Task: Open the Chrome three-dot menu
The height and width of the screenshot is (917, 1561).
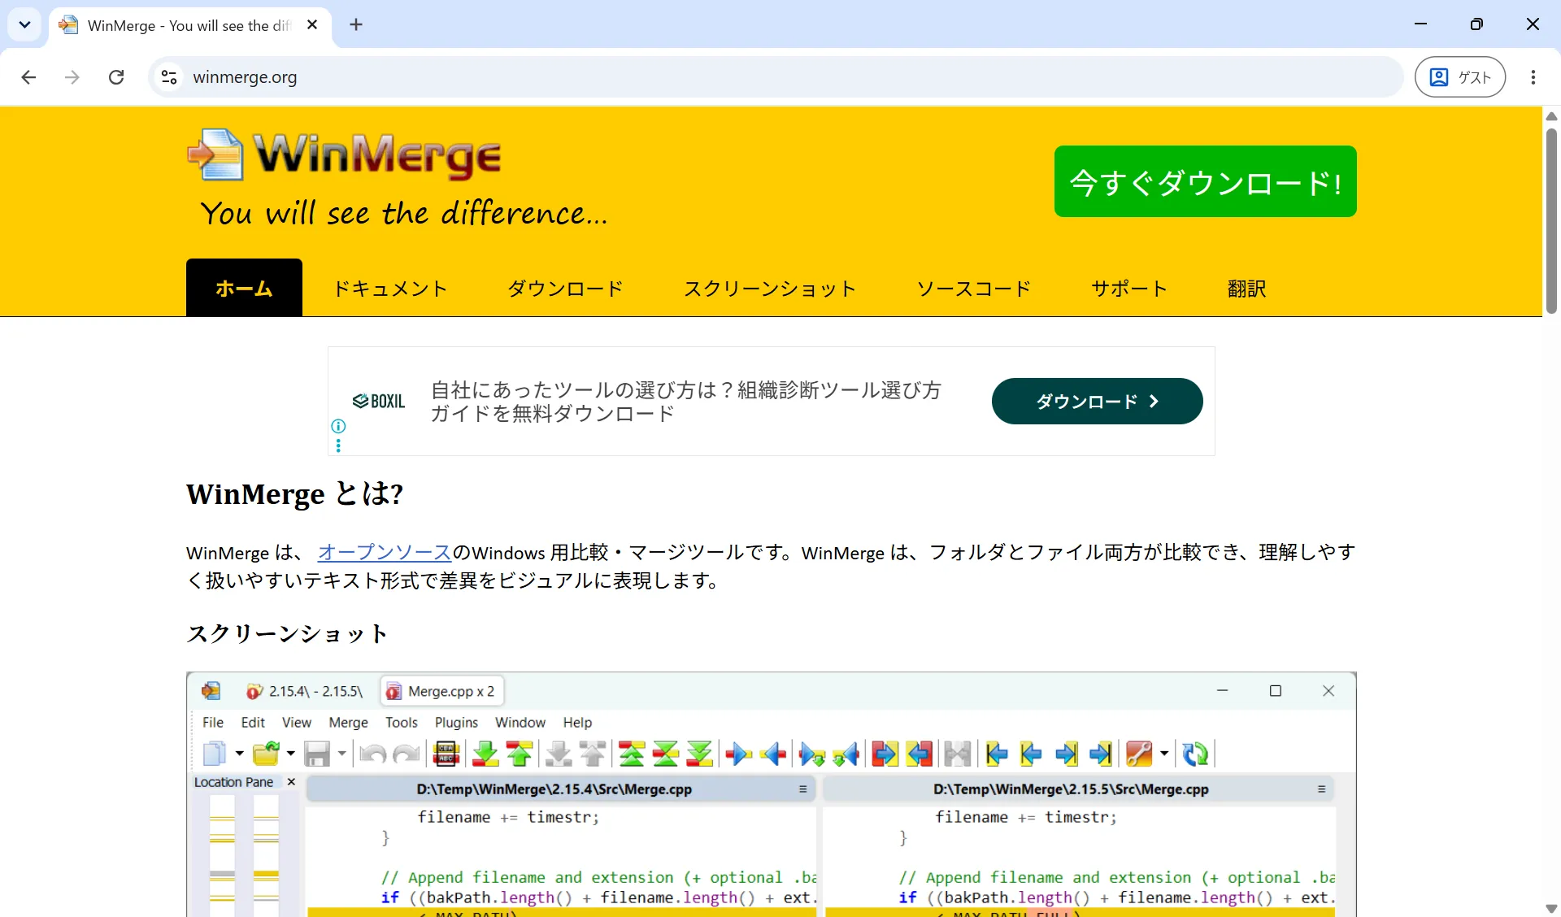Action: tap(1533, 77)
